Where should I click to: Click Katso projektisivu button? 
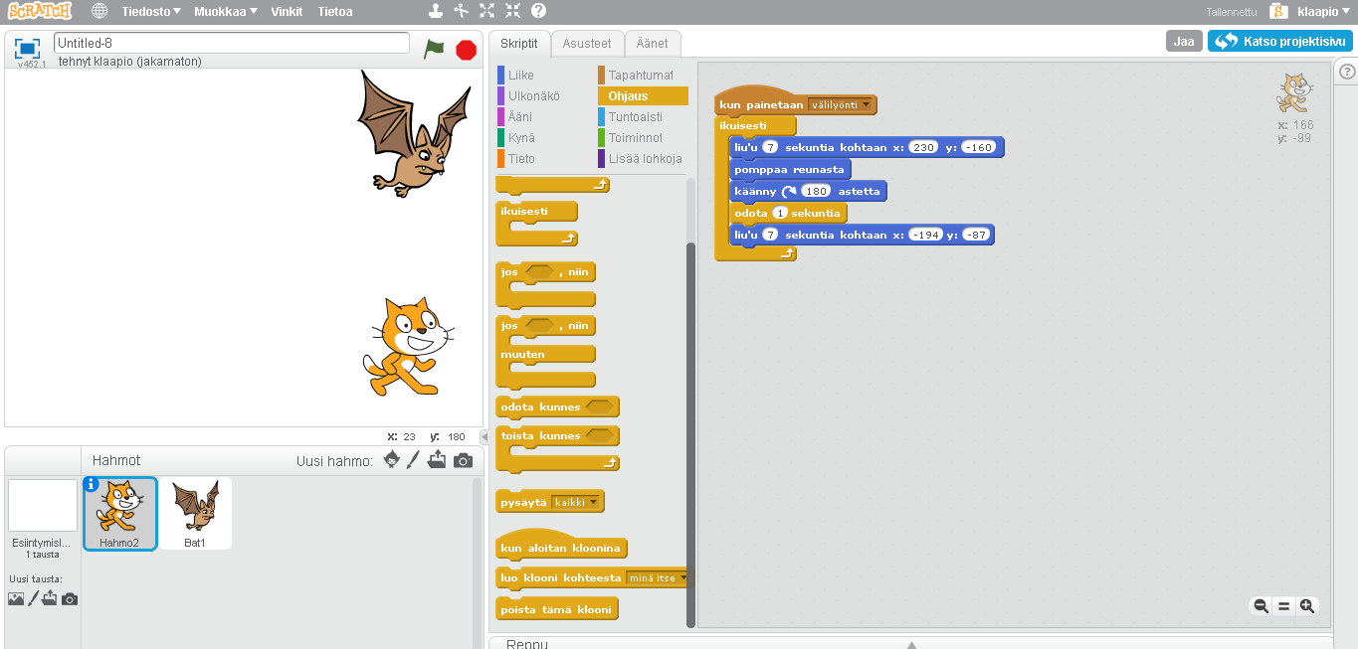click(1279, 42)
